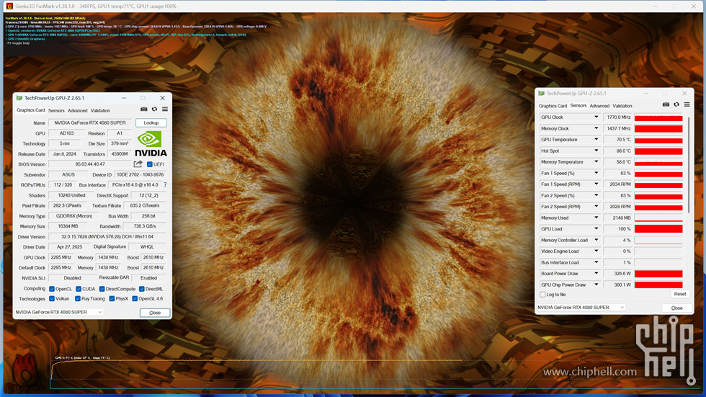Viewport: 706px width, 397px height.
Task: Open the hamburger menu in left GPU-Z window
Action: click(165, 110)
